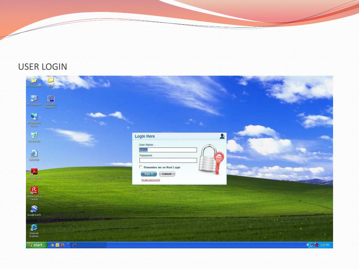
Task: Expand the quick launch overflow chevron
Action: 68,244
